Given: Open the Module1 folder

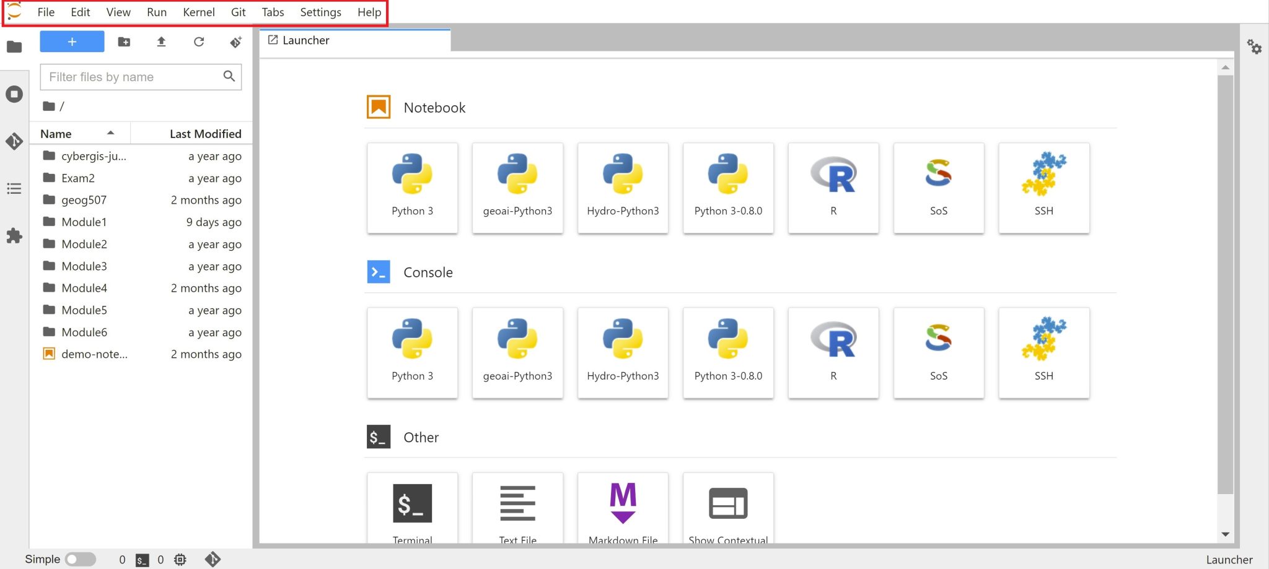Looking at the screenshot, I should 84,222.
